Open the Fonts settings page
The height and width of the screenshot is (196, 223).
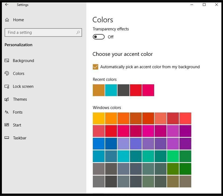18,112
